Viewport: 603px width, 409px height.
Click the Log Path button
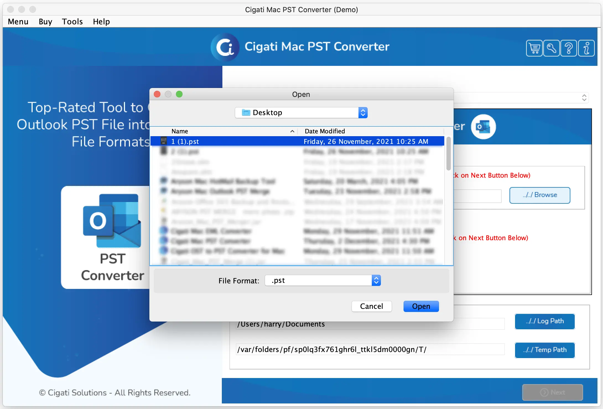pyautogui.click(x=545, y=321)
